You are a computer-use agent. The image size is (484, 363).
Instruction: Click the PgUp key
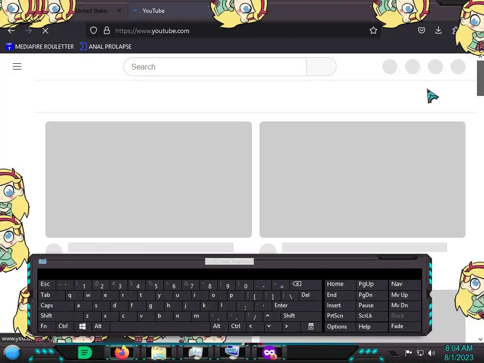[372, 284]
